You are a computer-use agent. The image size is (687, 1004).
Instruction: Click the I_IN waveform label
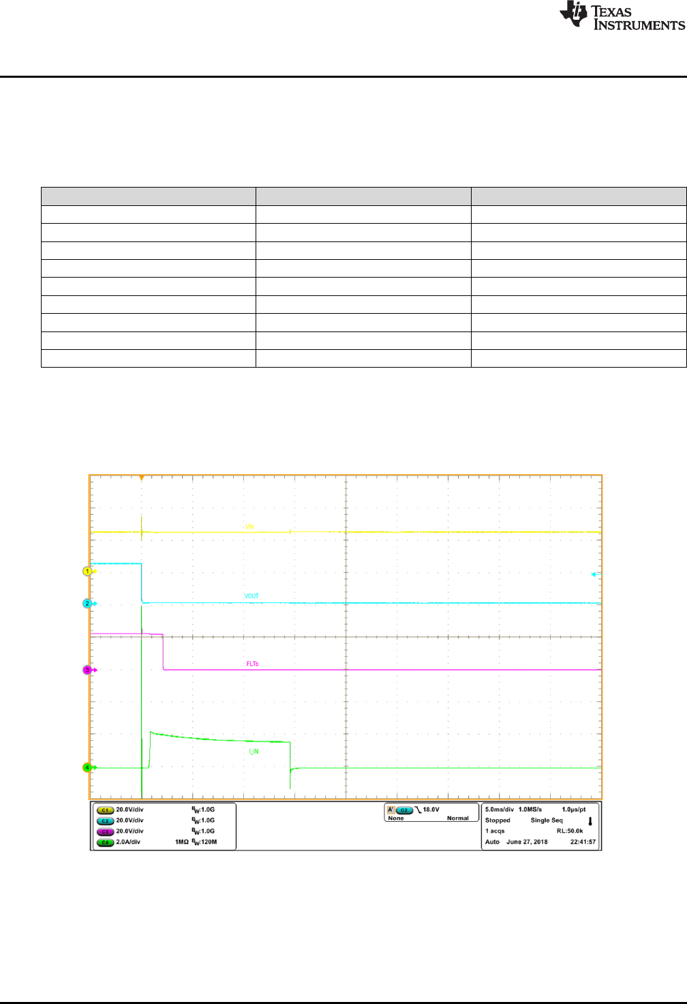click(x=254, y=752)
